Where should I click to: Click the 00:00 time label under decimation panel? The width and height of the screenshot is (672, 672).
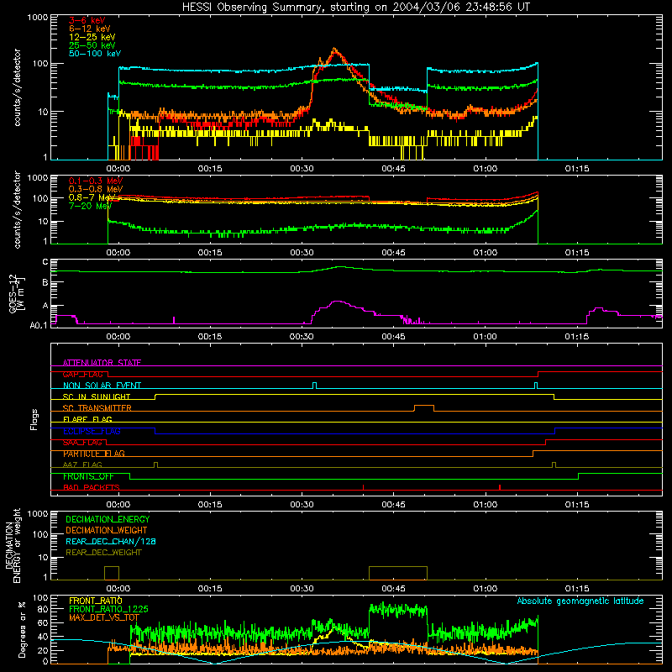(x=118, y=589)
